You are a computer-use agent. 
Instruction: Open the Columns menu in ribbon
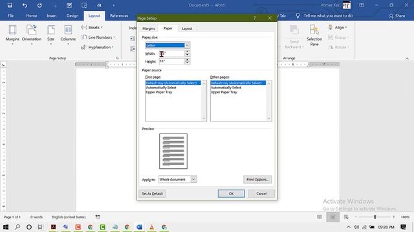tap(68, 34)
